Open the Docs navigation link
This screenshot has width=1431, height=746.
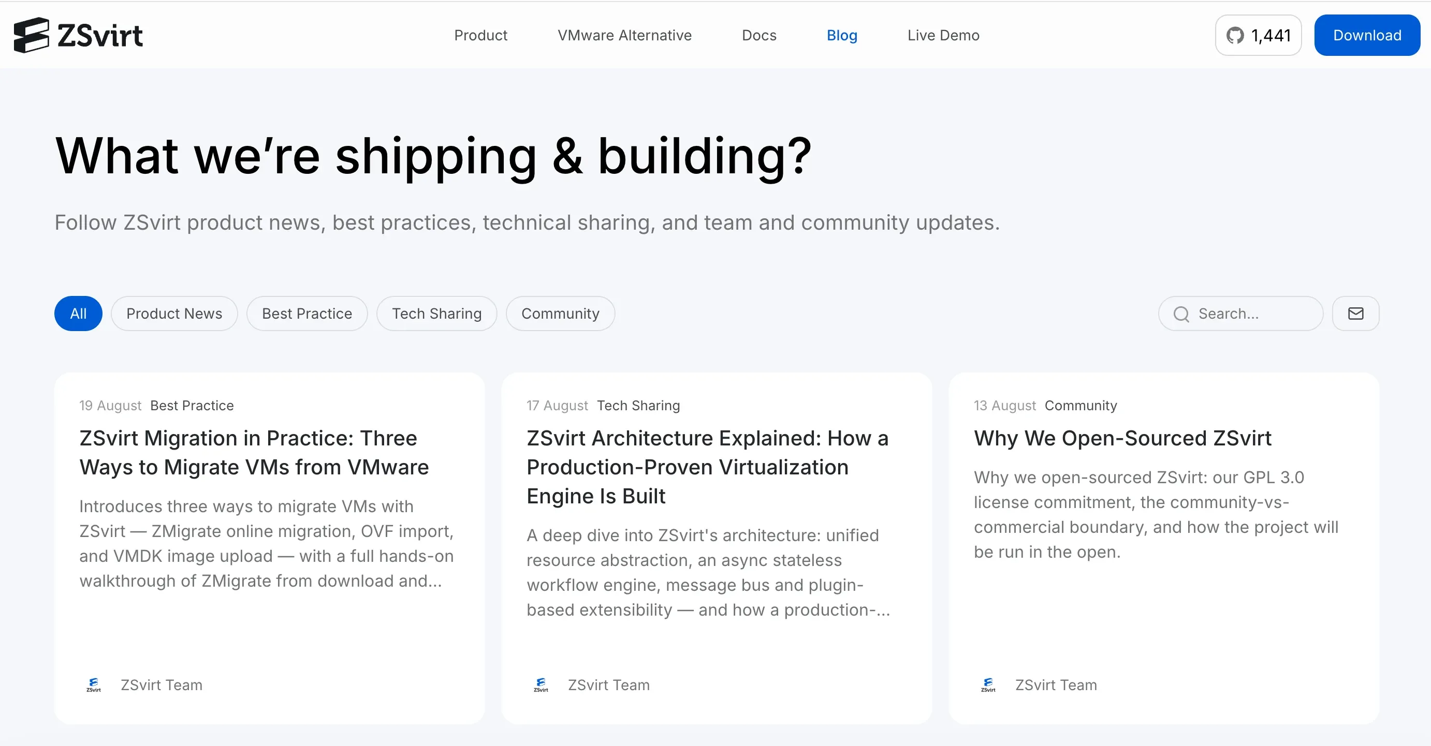coord(759,35)
